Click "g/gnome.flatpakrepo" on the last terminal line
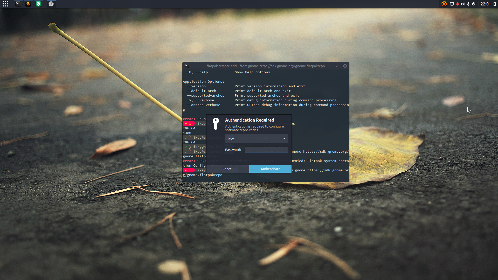The width and height of the screenshot is (498, 280). point(203,175)
